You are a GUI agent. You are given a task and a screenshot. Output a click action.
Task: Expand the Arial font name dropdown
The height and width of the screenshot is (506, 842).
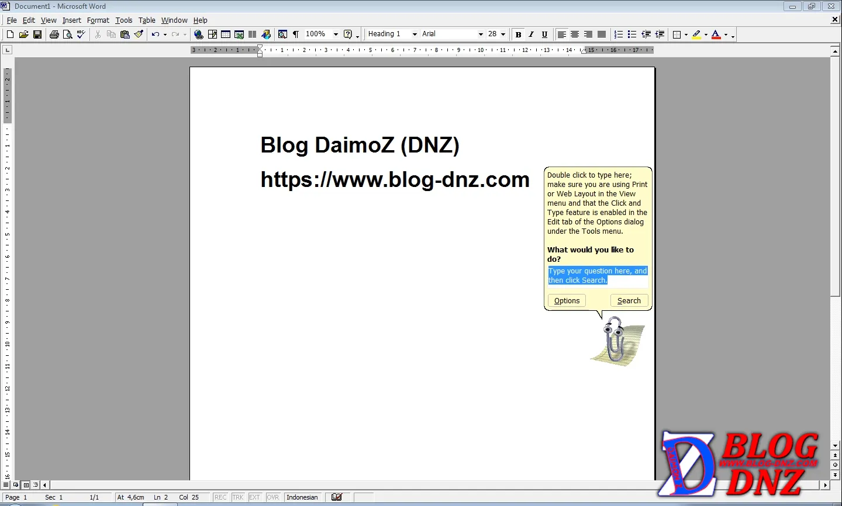point(481,34)
